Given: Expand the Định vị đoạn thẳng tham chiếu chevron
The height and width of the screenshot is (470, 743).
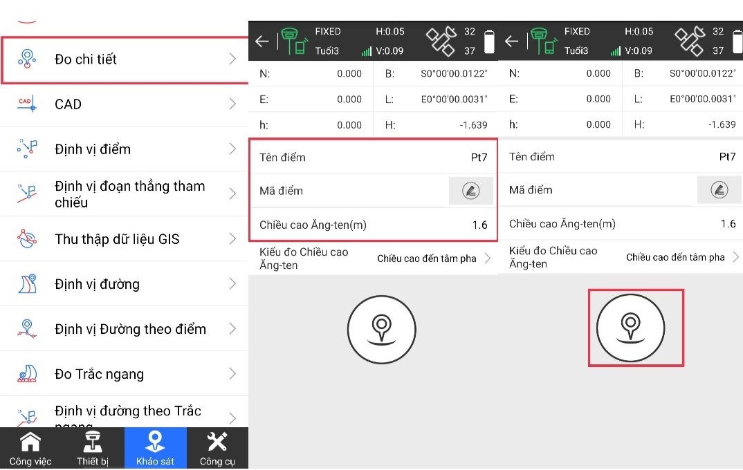Looking at the screenshot, I should (x=232, y=194).
